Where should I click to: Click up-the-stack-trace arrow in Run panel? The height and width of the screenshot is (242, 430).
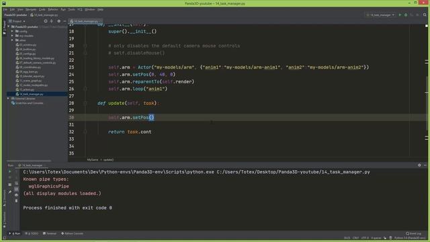pos(16,171)
